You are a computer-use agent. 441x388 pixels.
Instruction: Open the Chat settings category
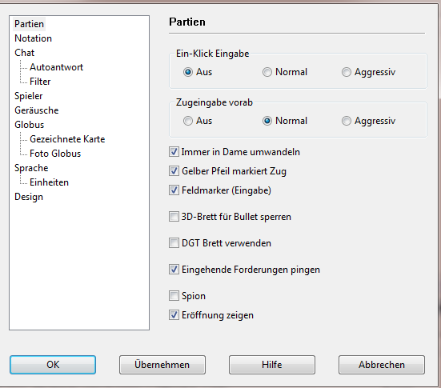25,53
